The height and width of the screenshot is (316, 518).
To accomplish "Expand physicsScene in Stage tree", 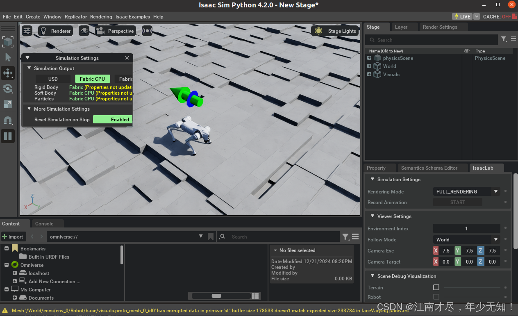I will point(369,58).
